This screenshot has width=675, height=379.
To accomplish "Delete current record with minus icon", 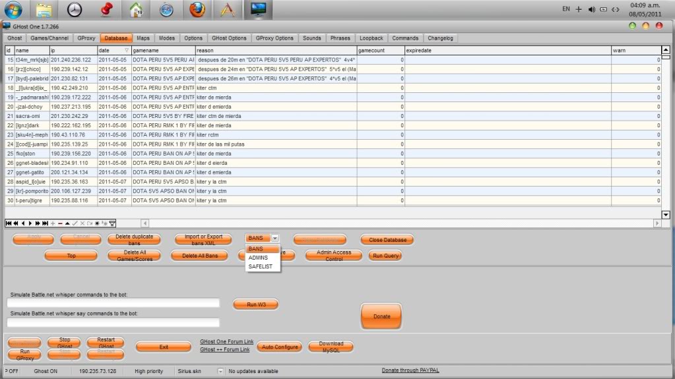I will pos(60,223).
